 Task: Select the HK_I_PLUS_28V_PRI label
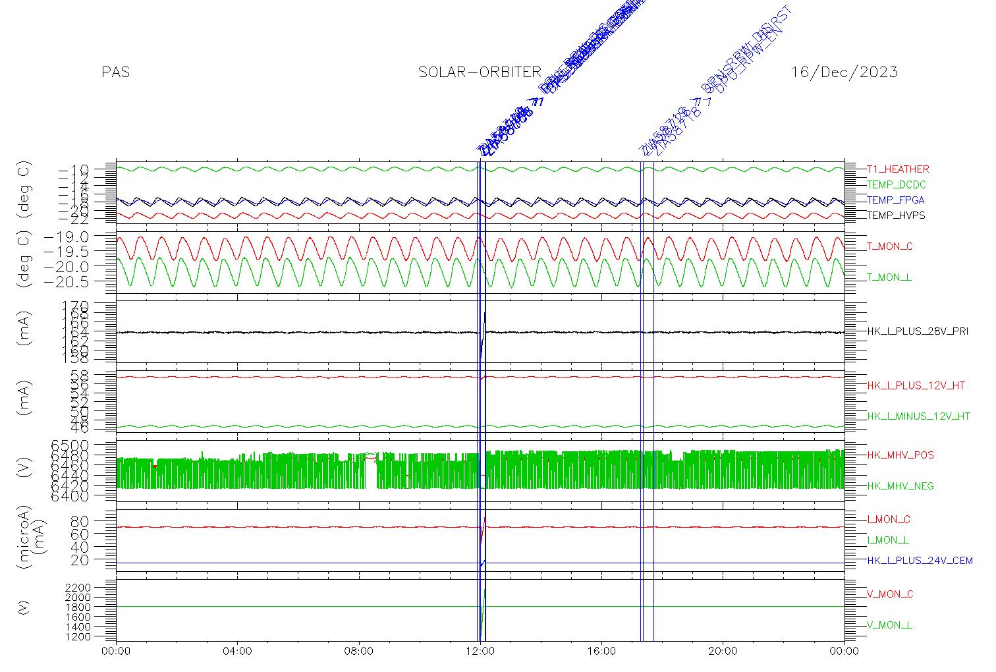(x=918, y=331)
